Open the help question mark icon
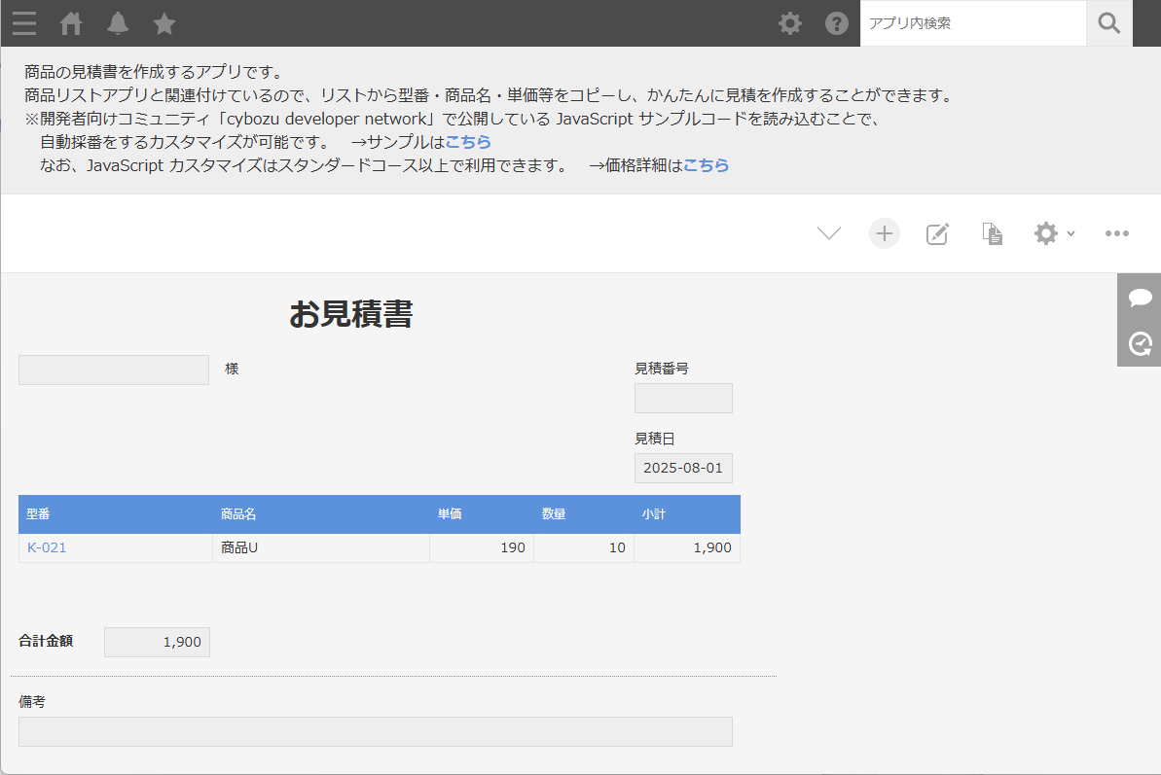 tap(837, 23)
